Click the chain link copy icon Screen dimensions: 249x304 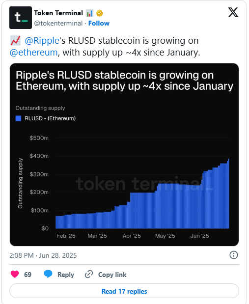click(89, 274)
